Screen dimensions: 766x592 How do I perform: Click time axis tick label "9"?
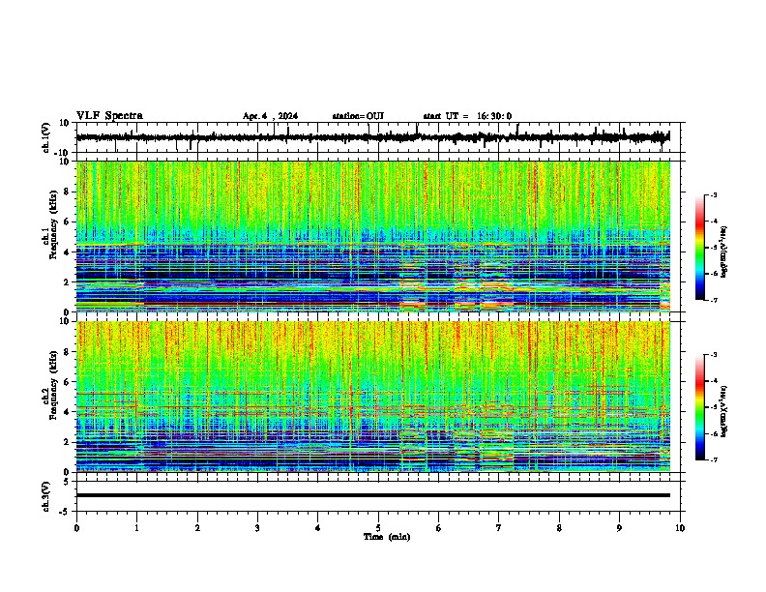pyautogui.click(x=619, y=528)
